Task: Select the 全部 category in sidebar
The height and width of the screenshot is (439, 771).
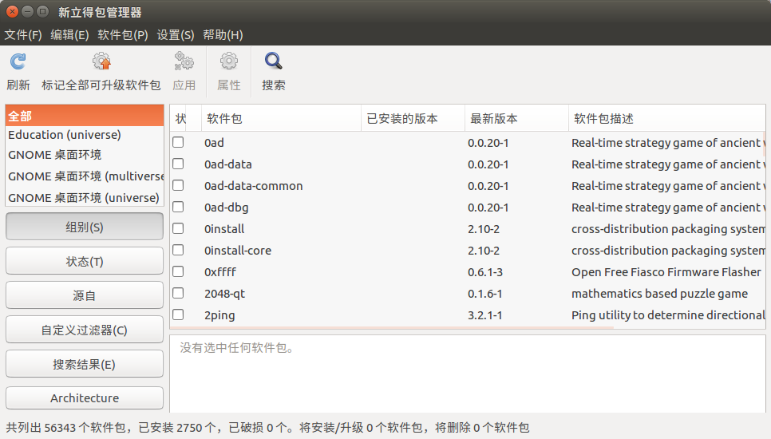Action: point(85,116)
